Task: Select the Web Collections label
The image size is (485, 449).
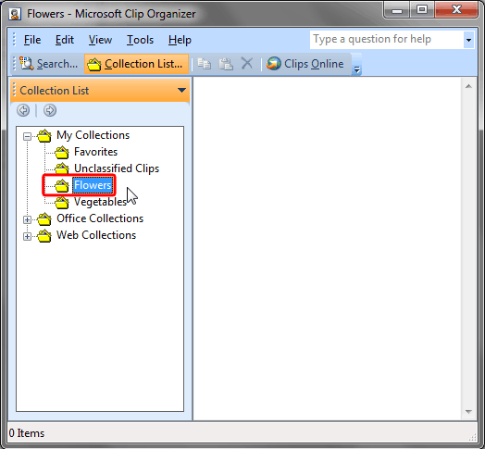Action: (96, 235)
